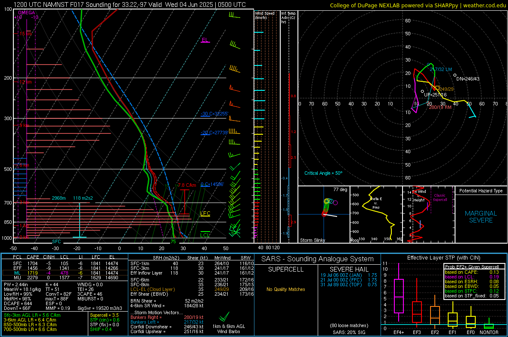Screen dimensions: 508x337
Task: Select the -30 C=32255' height label
Action: tap(214, 114)
